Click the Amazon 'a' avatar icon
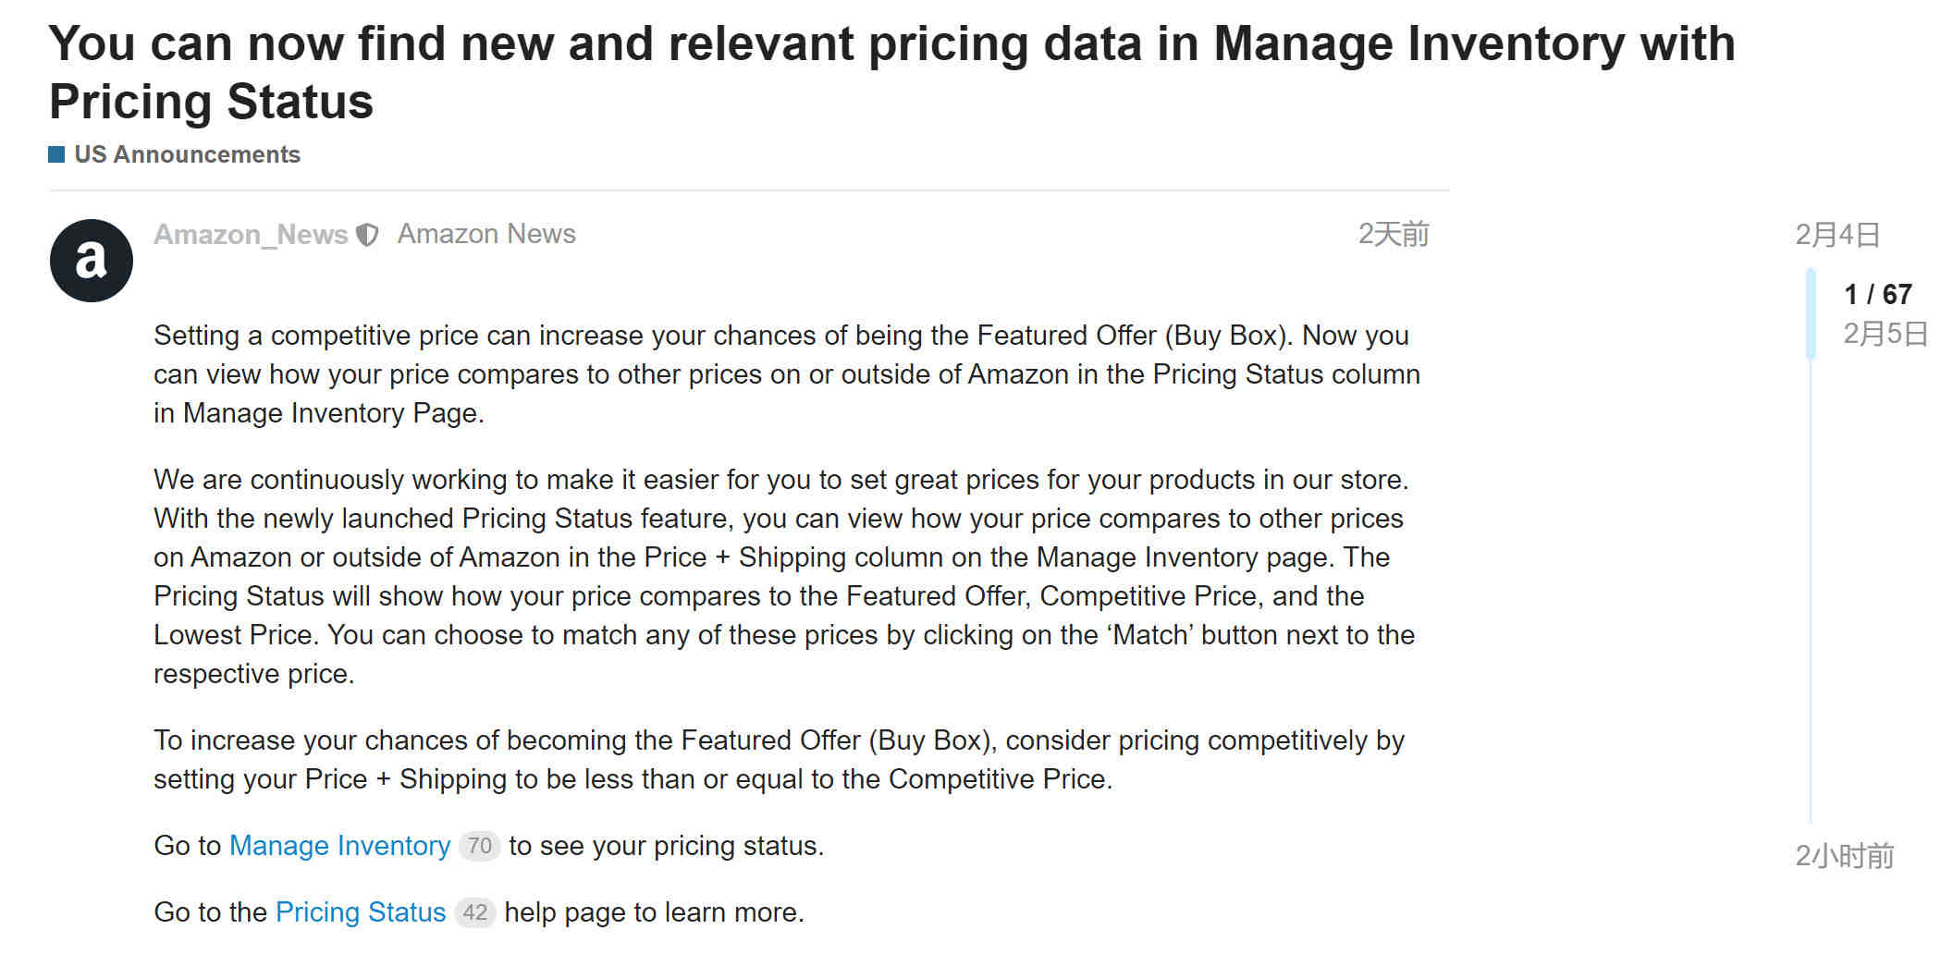 click(91, 260)
